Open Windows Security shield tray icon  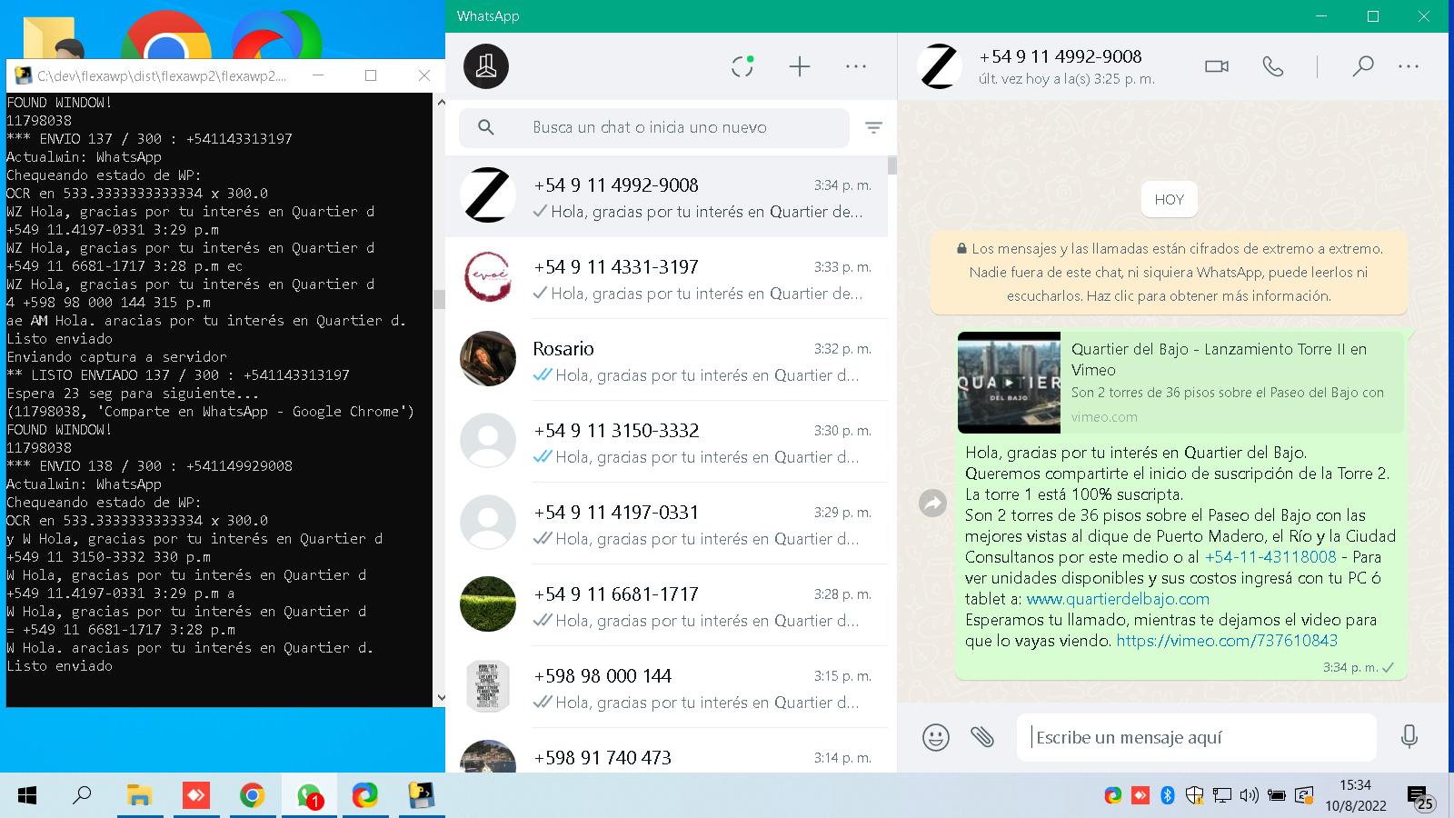pyautogui.click(x=1195, y=796)
